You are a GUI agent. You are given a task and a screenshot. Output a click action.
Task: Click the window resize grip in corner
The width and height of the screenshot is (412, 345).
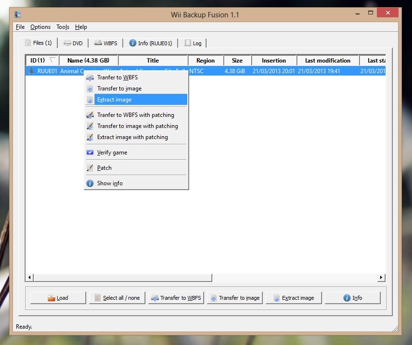pyautogui.click(x=395, y=329)
